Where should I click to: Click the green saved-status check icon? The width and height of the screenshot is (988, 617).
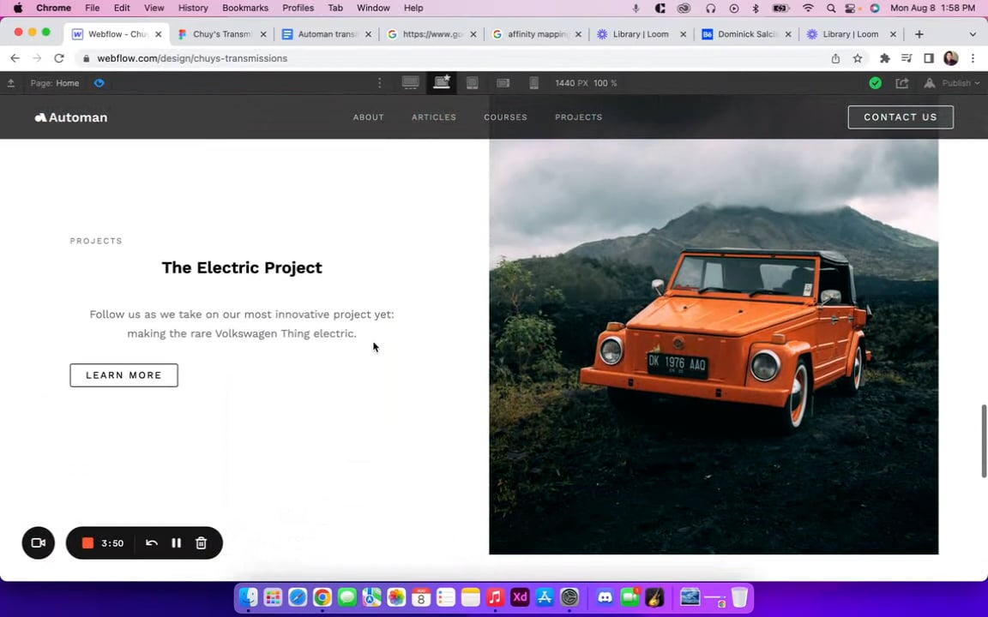point(875,83)
